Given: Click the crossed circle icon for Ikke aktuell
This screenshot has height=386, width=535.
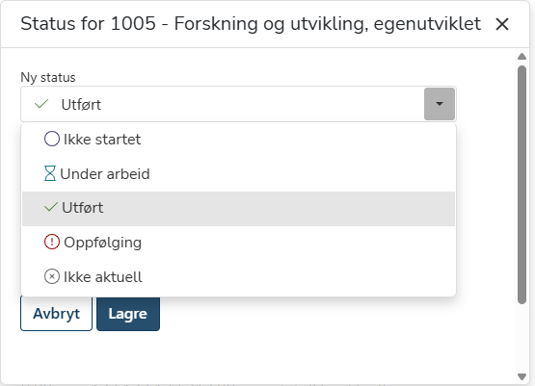Looking at the screenshot, I should coord(52,276).
